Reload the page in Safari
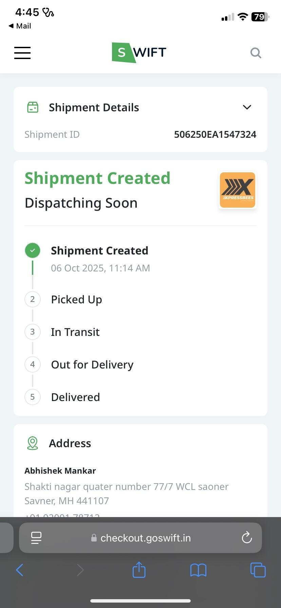The height and width of the screenshot is (608, 281). pyautogui.click(x=247, y=538)
